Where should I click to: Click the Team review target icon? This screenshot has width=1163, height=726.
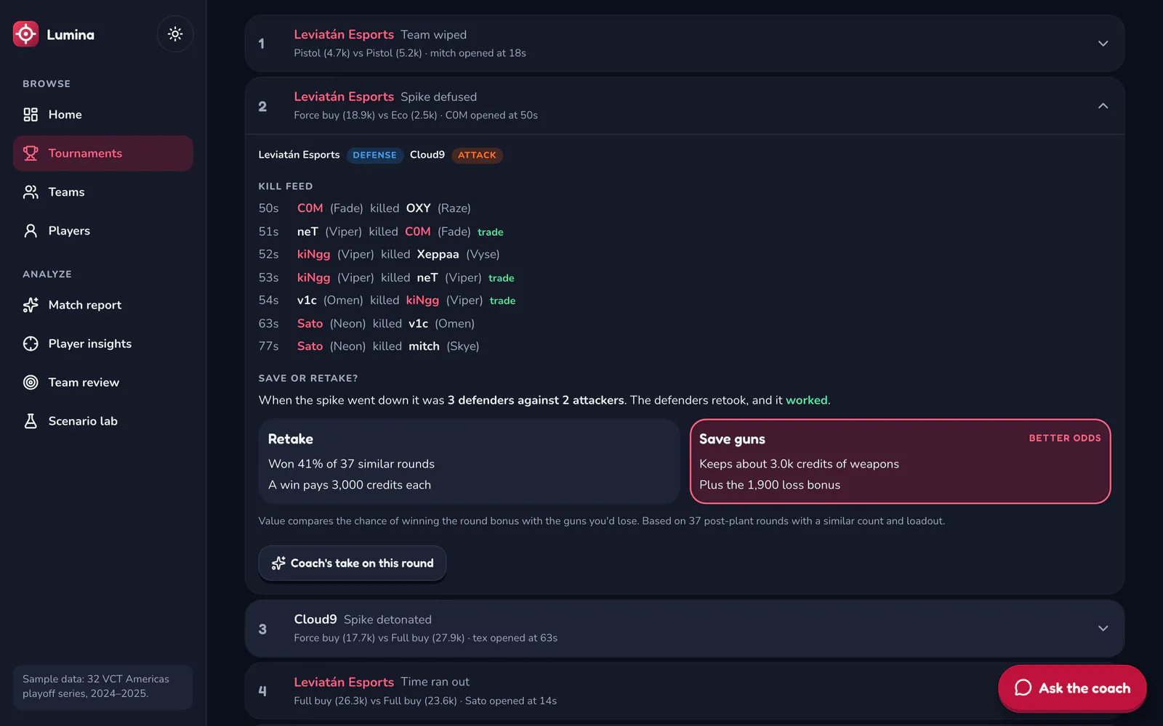pos(31,382)
